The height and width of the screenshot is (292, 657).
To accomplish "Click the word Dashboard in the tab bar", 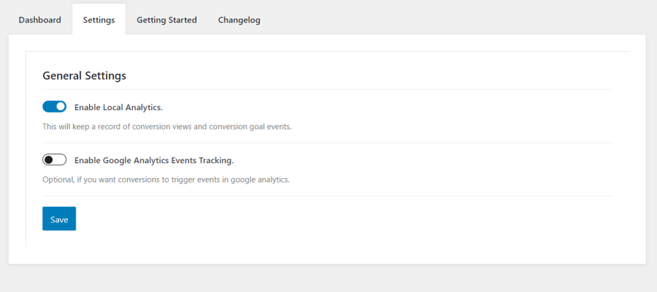I will (40, 20).
